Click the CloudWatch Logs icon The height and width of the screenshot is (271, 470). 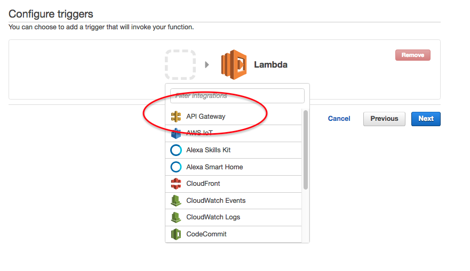[176, 217]
